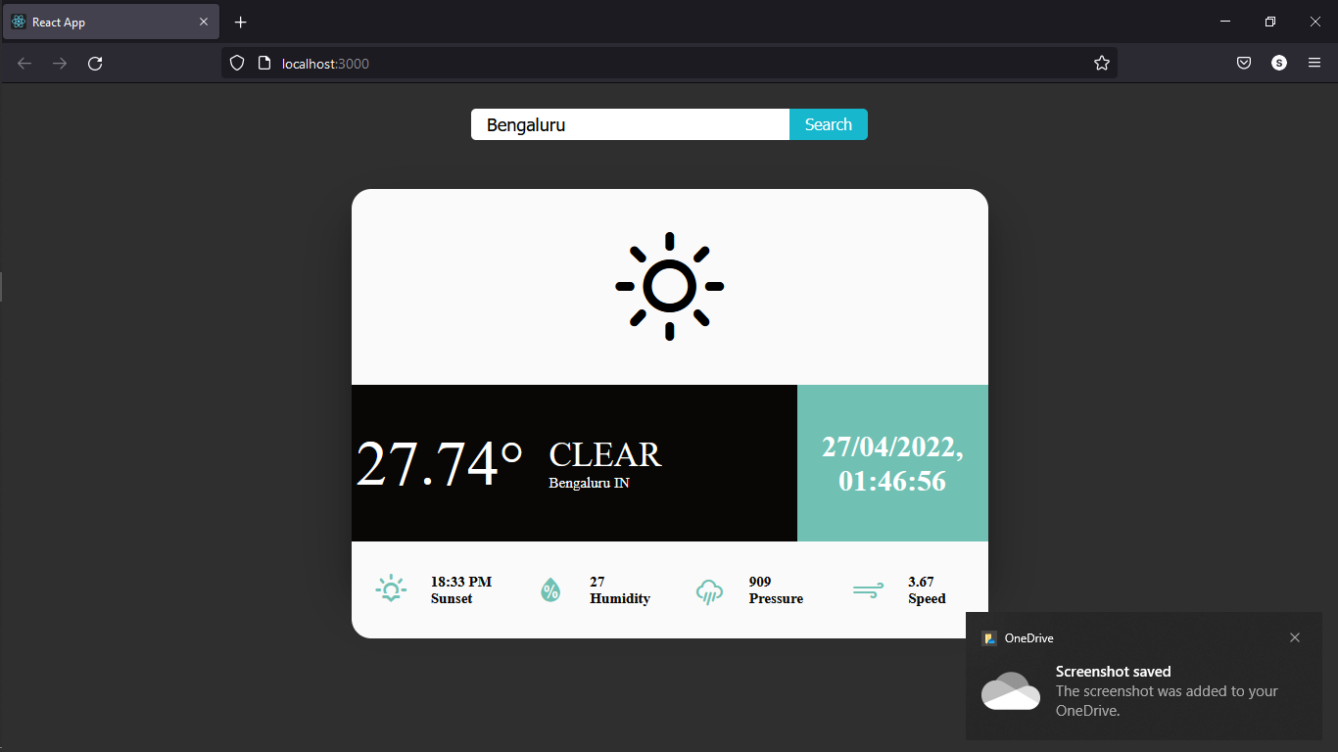1338x752 pixels.
Task: Dismiss the Screenshot saved notification
Action: tap(1295, 637)
